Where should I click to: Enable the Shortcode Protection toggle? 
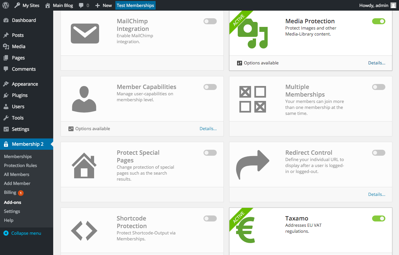coord(210,218)
